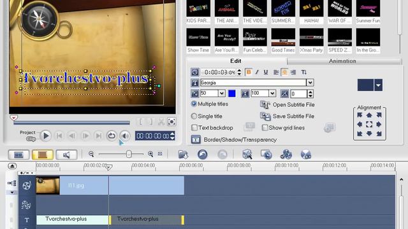Open add/remove chapter point menu
The width and height of the screenshot is (408, 229).
point(27,173)
